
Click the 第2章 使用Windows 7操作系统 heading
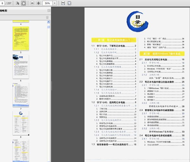(x=162, y=54)
